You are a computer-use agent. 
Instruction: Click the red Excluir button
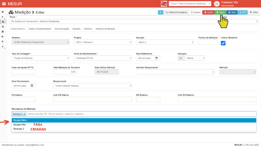click(208, 12)
